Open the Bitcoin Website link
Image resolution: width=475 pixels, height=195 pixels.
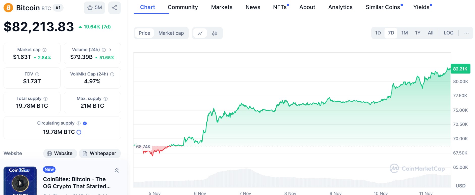(60, 153)
